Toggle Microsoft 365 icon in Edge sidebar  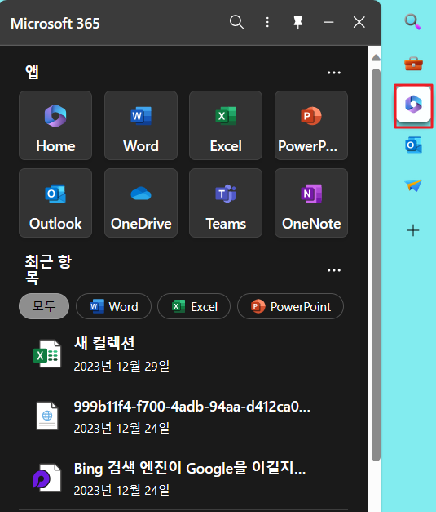(413, 105)
